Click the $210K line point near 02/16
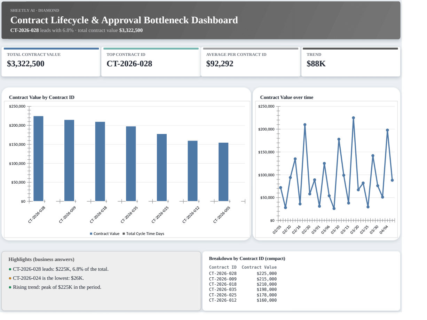This screenshot has width=427, height=320. [305, 125]
